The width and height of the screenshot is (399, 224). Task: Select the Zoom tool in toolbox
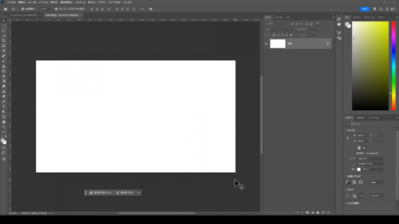point(3,127)
